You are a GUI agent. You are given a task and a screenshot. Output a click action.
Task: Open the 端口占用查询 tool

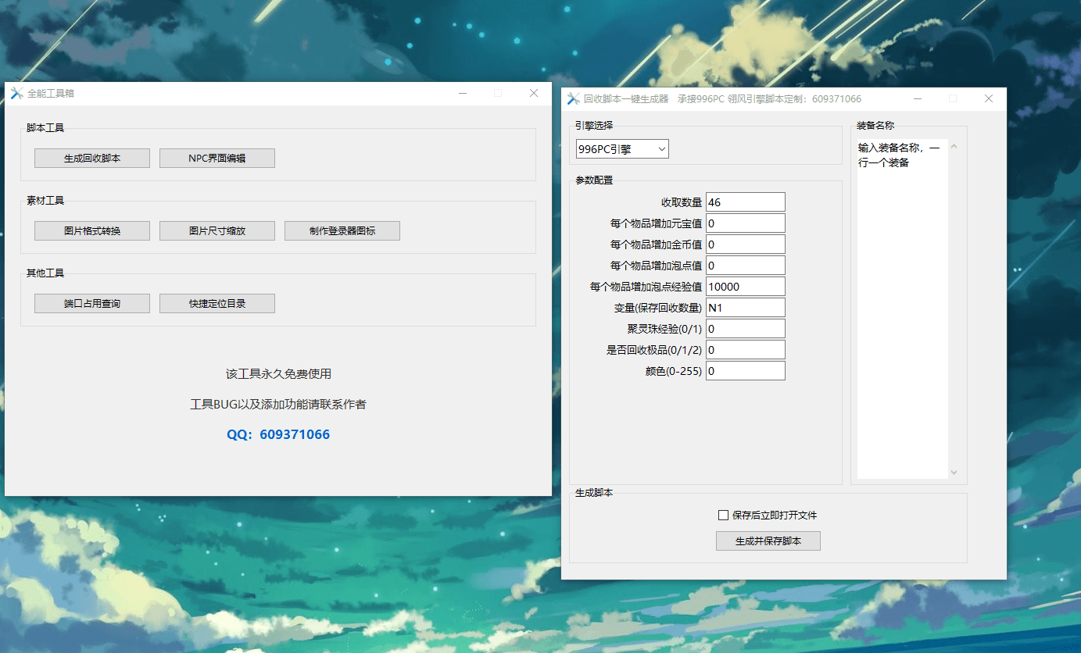tap(92, 303)
